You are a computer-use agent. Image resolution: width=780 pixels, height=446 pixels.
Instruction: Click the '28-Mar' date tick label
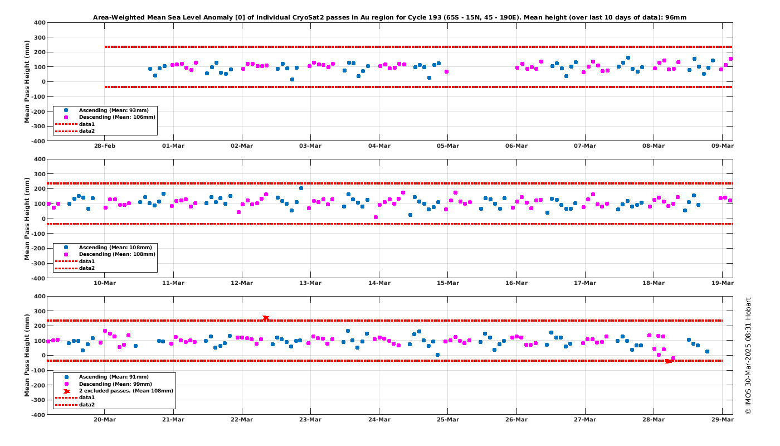(x=654, y=419)
